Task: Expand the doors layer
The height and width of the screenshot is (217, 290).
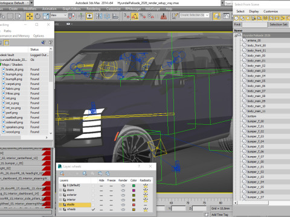Action: 60,190
